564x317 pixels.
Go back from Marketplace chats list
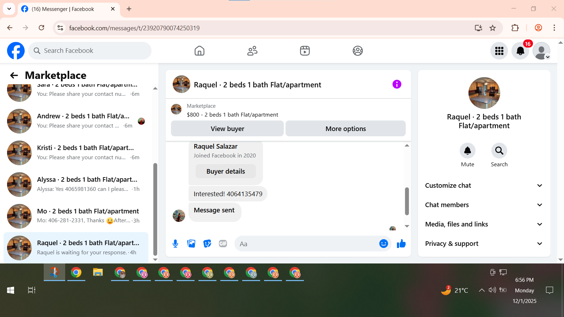coord(14,75)
